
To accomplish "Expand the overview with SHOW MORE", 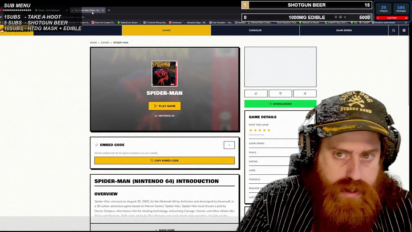I will (x=164, y=230).
